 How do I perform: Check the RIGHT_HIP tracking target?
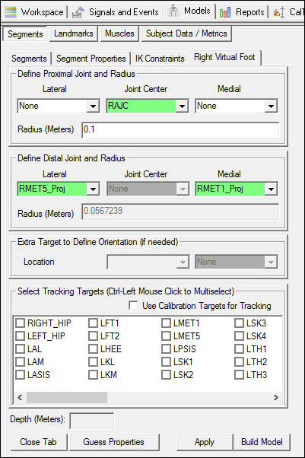(x=21, y=323)
